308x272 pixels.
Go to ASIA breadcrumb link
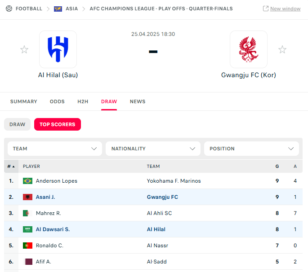(x=71, y=9)
